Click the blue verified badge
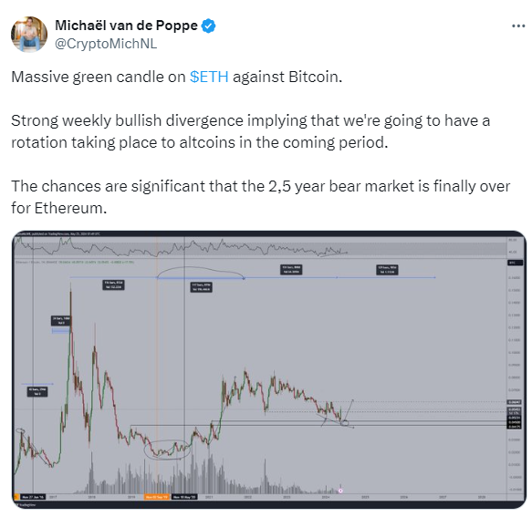The image size is (532, 517). (x=209, y=26)
